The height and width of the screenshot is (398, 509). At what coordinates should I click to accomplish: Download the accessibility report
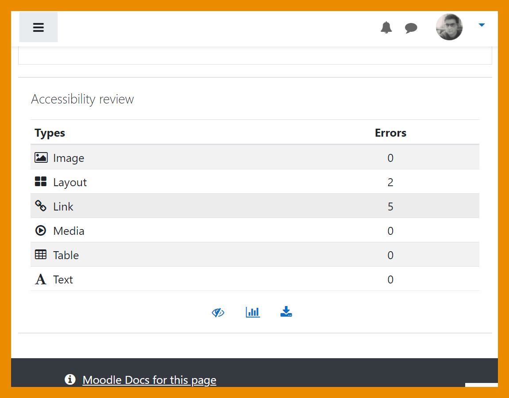(286, 312)
